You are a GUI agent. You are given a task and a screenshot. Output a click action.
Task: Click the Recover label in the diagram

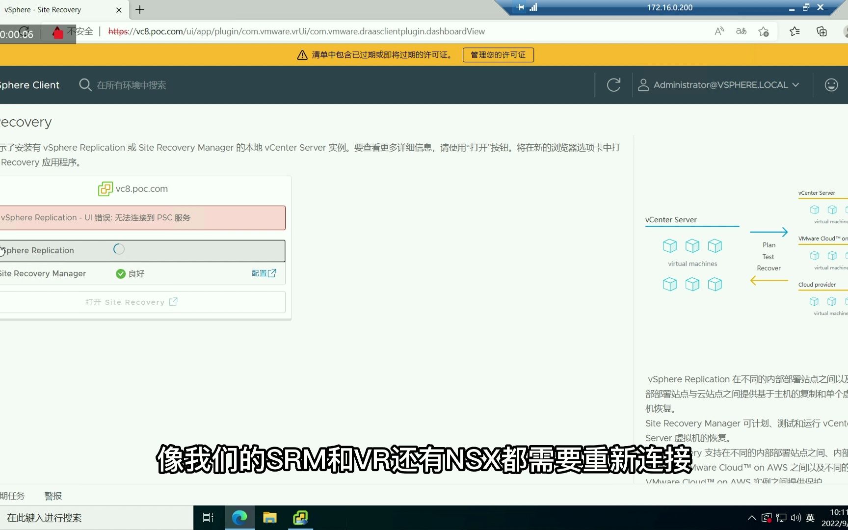coord(768,268)
